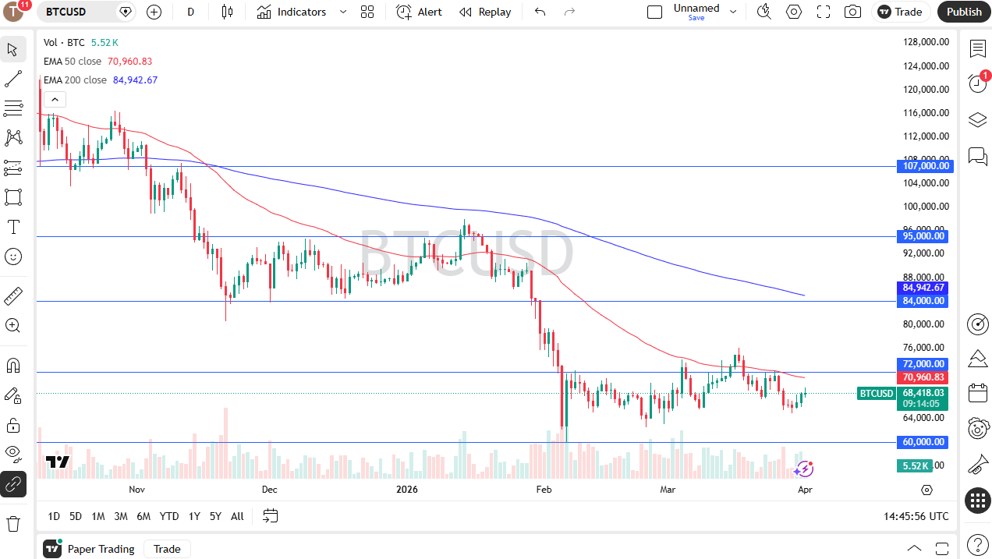Open the Economic Calendar sidebar icon
992x559 pixels.
click(x=978, y=392)
